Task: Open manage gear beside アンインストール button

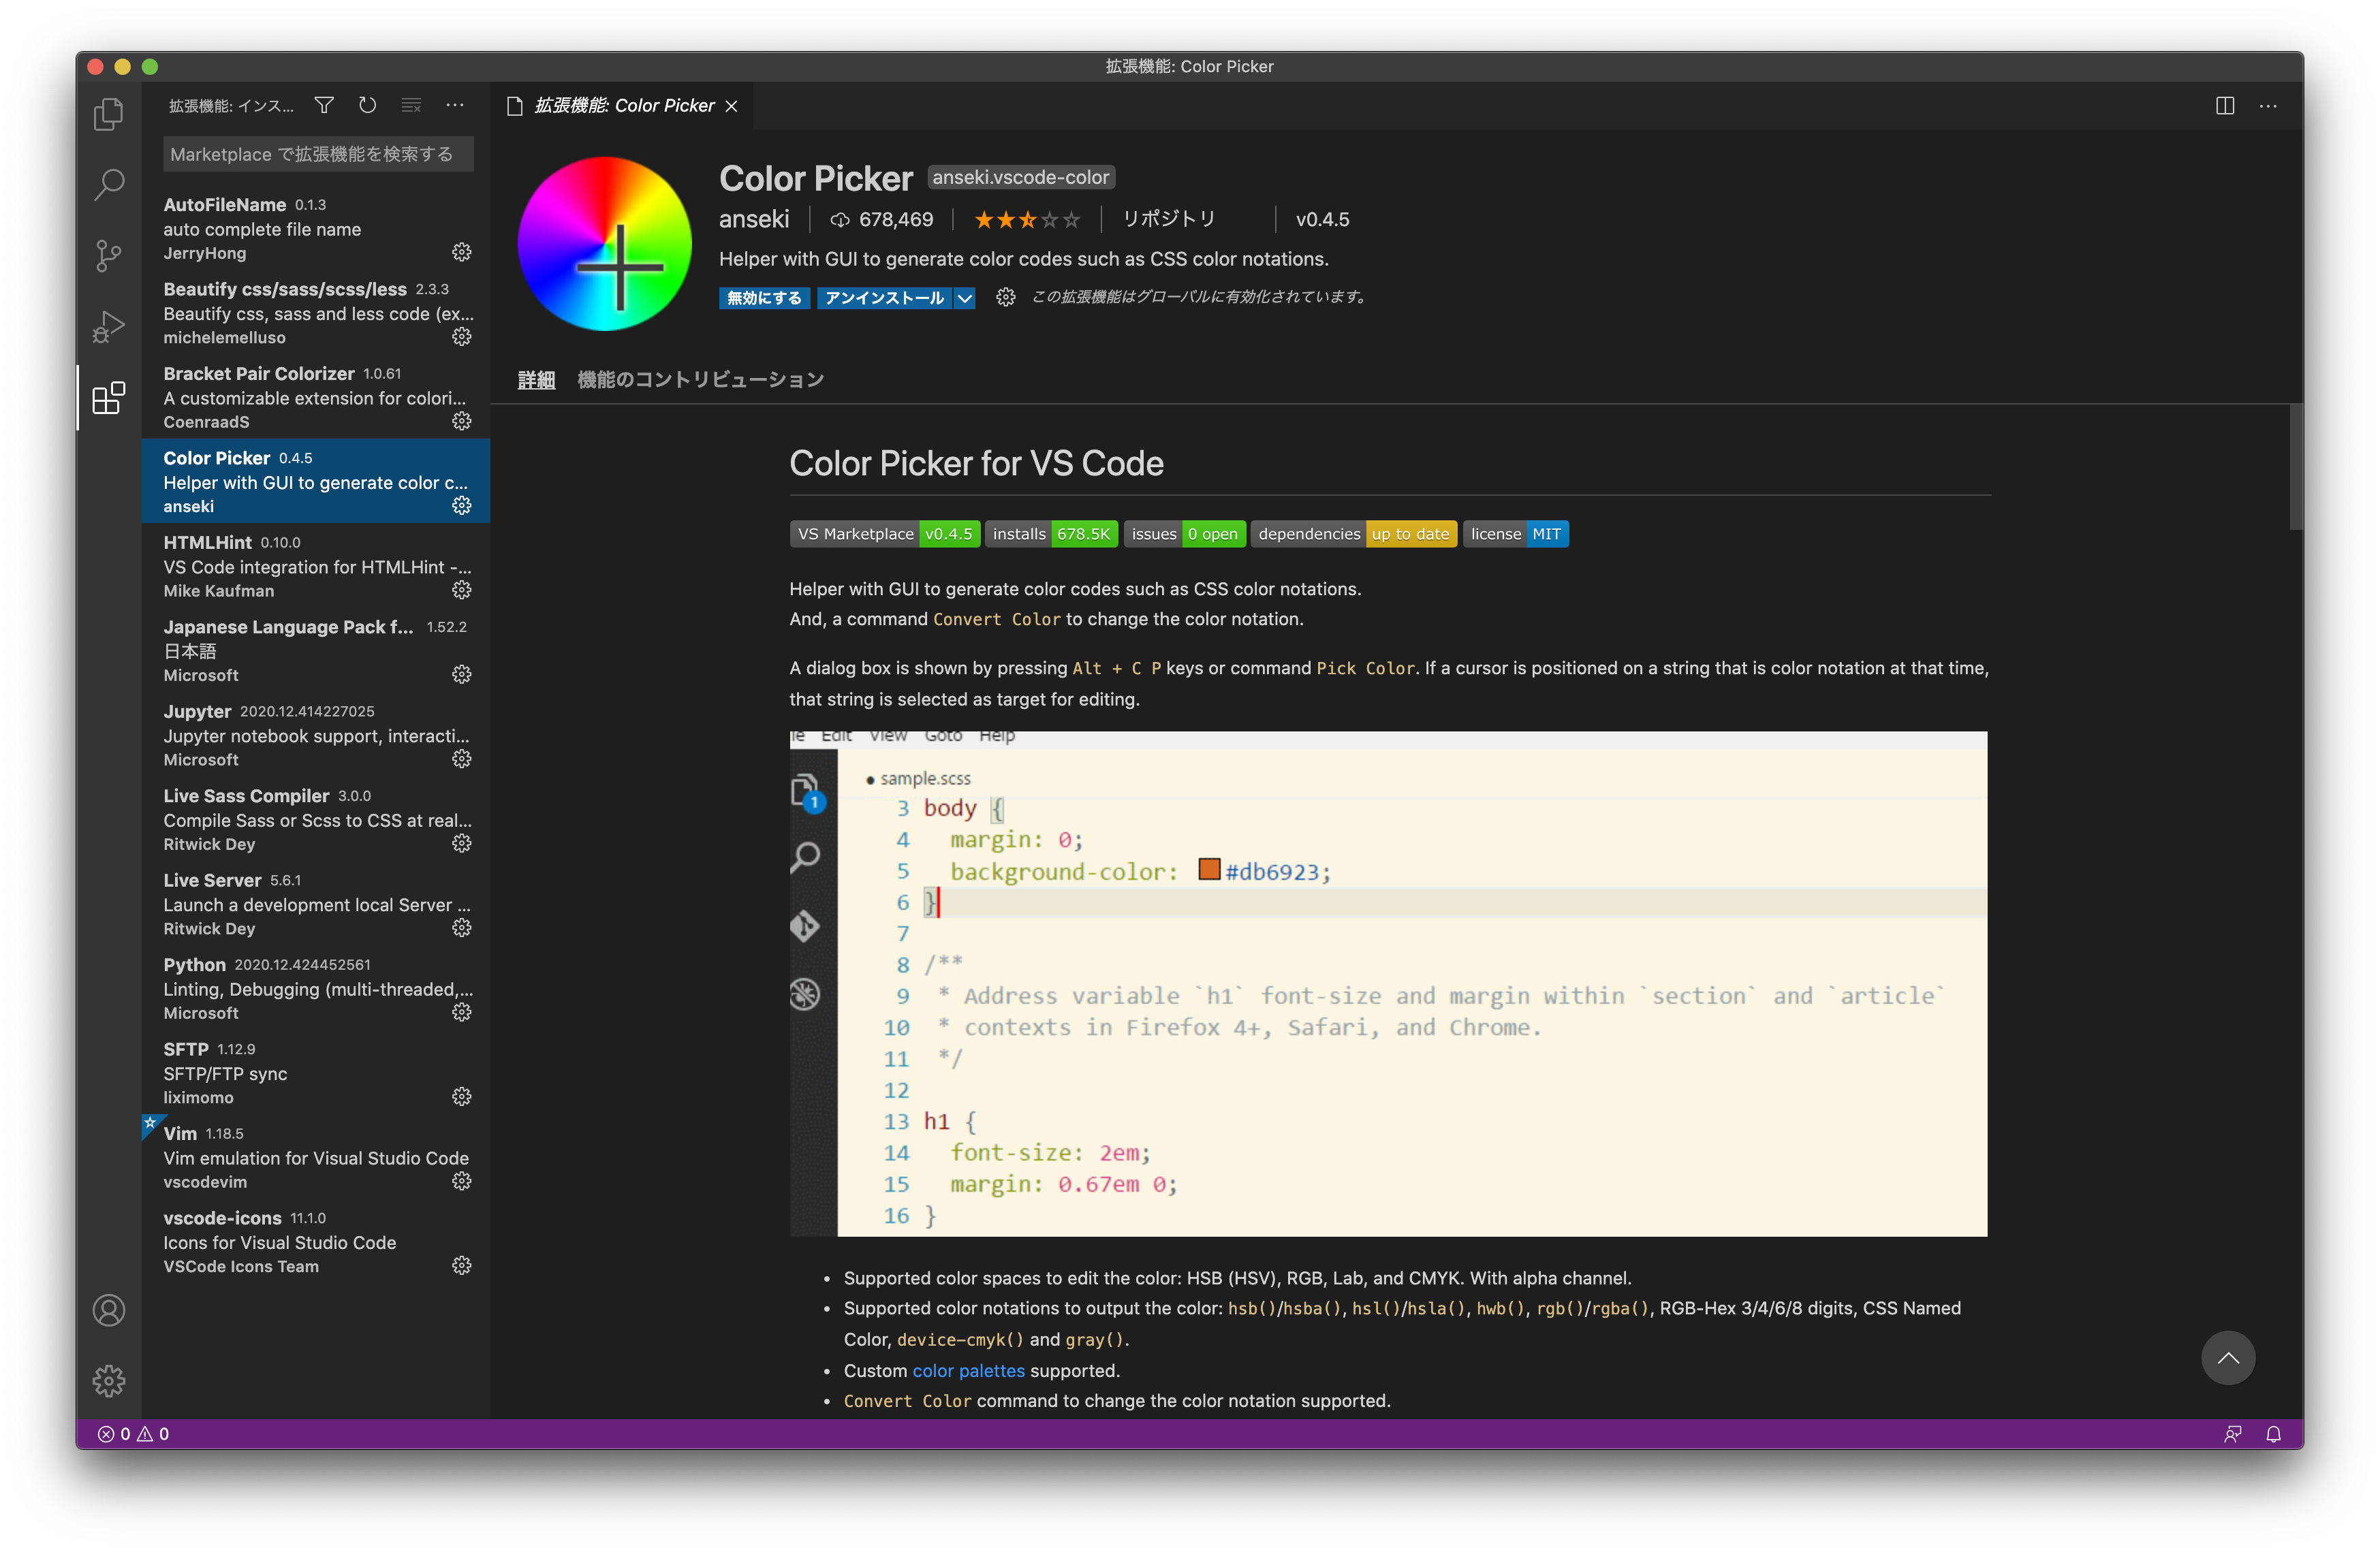Action: pos(1005,298)
